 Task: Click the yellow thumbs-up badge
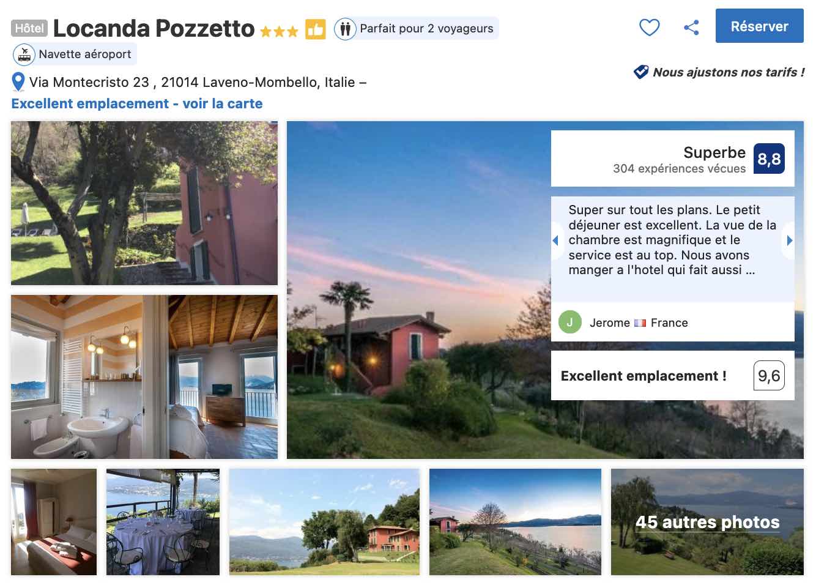coord(316,29)
